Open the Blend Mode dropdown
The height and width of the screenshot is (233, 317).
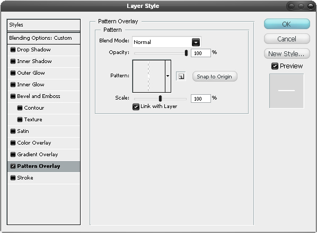coord(166,42)
